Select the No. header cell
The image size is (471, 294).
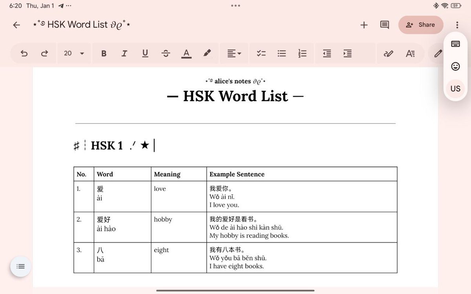(x=84, y=174)
